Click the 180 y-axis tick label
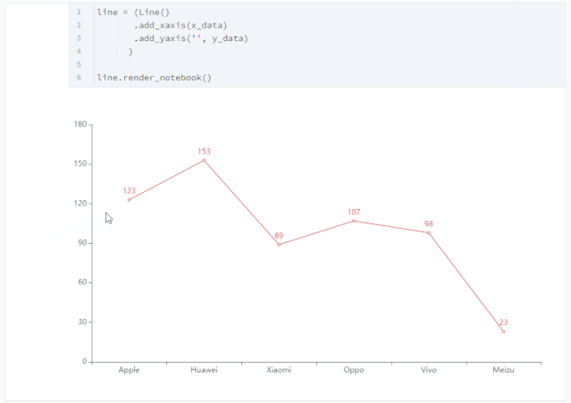 [80, 124]
